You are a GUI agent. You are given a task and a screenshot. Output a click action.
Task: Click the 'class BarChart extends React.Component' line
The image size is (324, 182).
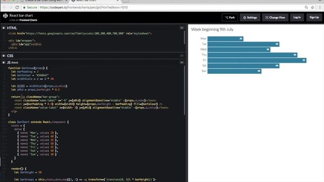pyautogui.click(x=38, y=122)
